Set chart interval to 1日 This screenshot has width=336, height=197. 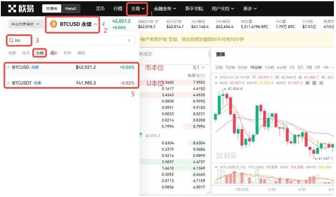[292, 67]
